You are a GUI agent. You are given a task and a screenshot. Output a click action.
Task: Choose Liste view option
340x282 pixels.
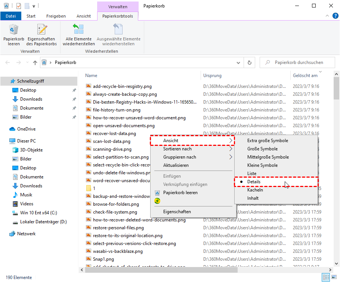point(276,174)
